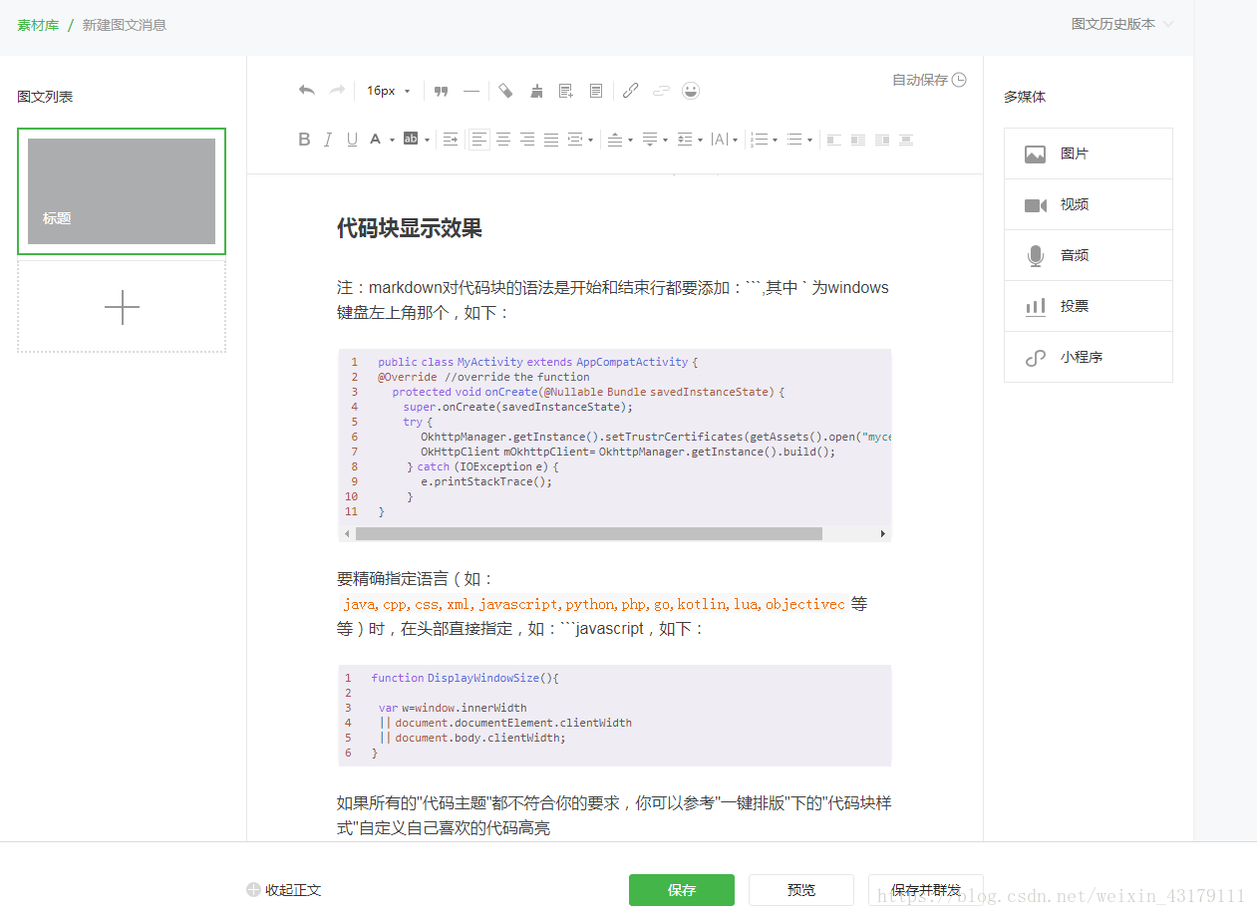Toggle italic formatting
This screenshot has height=916, width=1257.
328,140
